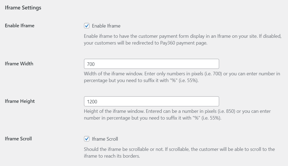The height and width of the screenshot is (166, 288).
Task: Click the Iframe Height field label
Action: (x=19, y=101)
